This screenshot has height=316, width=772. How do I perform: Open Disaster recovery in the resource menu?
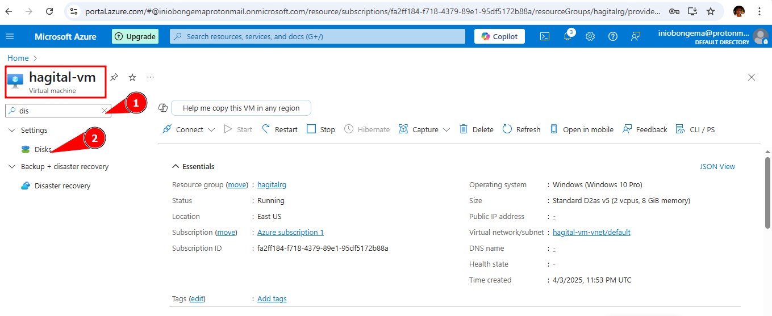(x=62, y=186)
